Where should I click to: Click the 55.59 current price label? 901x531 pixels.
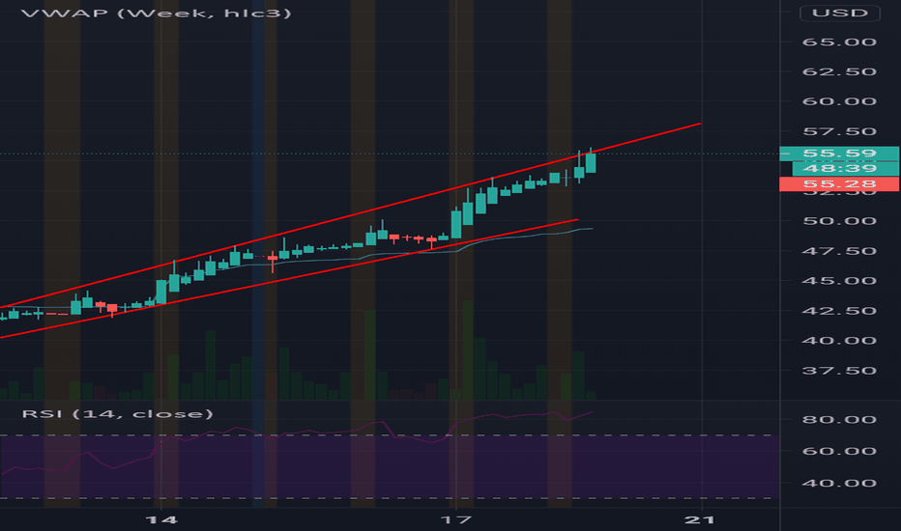coord(839,154)
